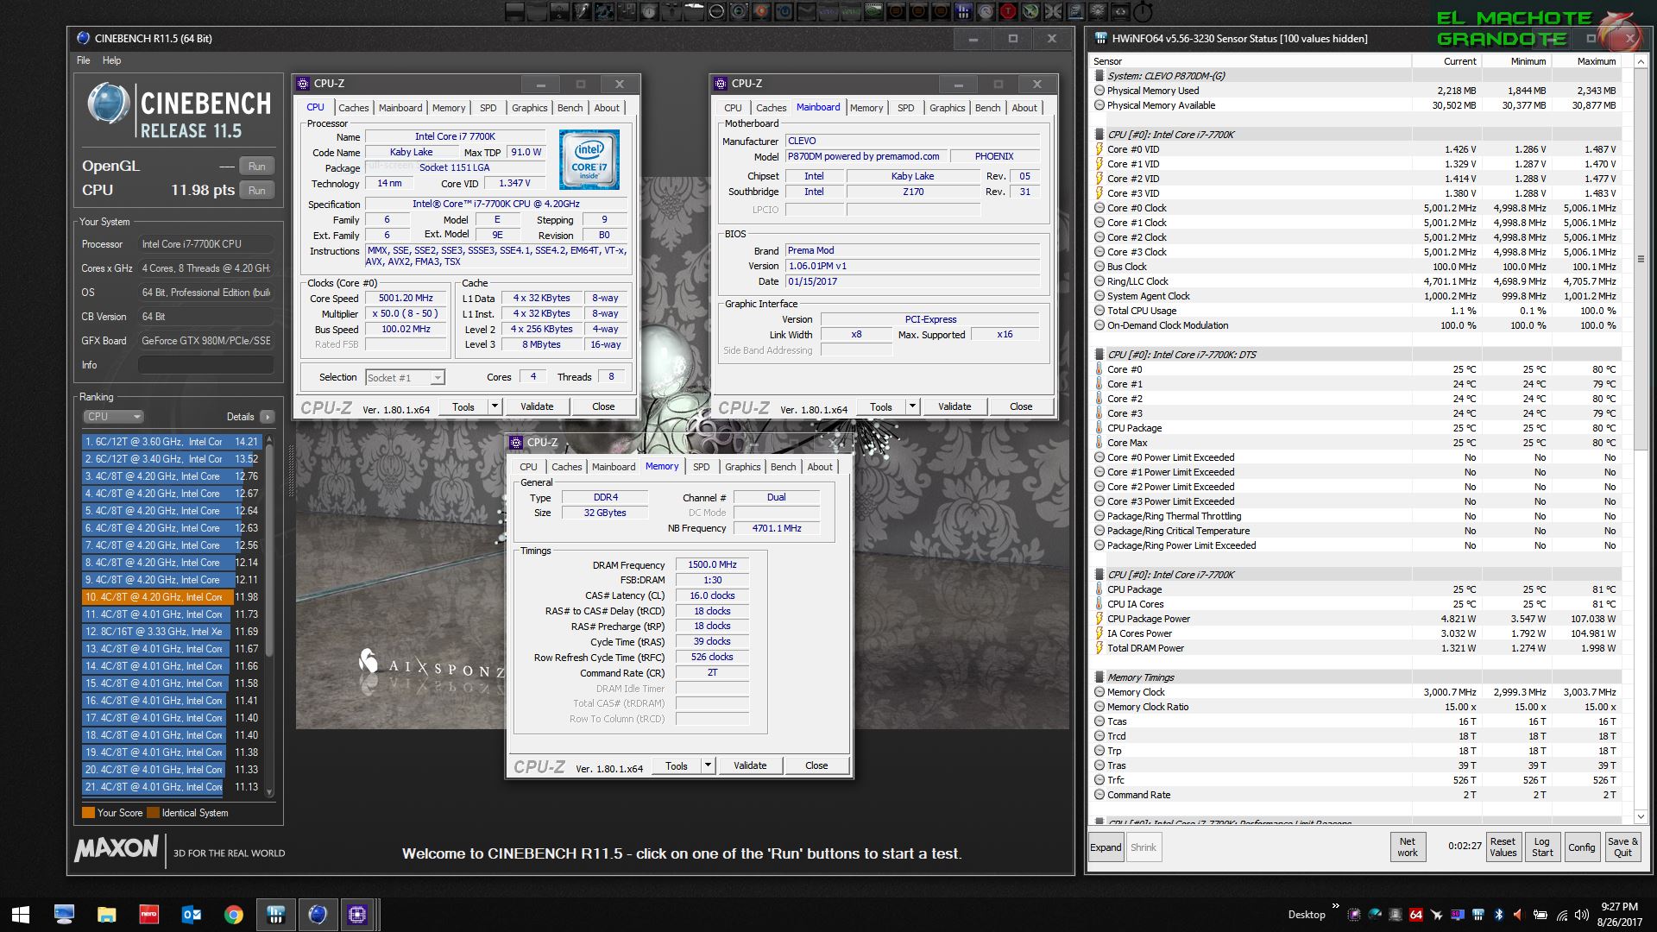Open File Explorer folder icon
This screenshot has height=932, width=1657.
[x=106, y=915]
